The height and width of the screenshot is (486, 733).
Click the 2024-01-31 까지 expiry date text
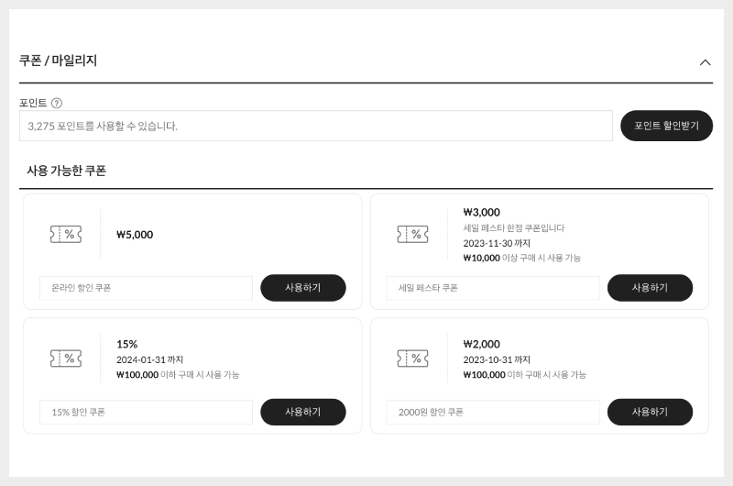149,359
